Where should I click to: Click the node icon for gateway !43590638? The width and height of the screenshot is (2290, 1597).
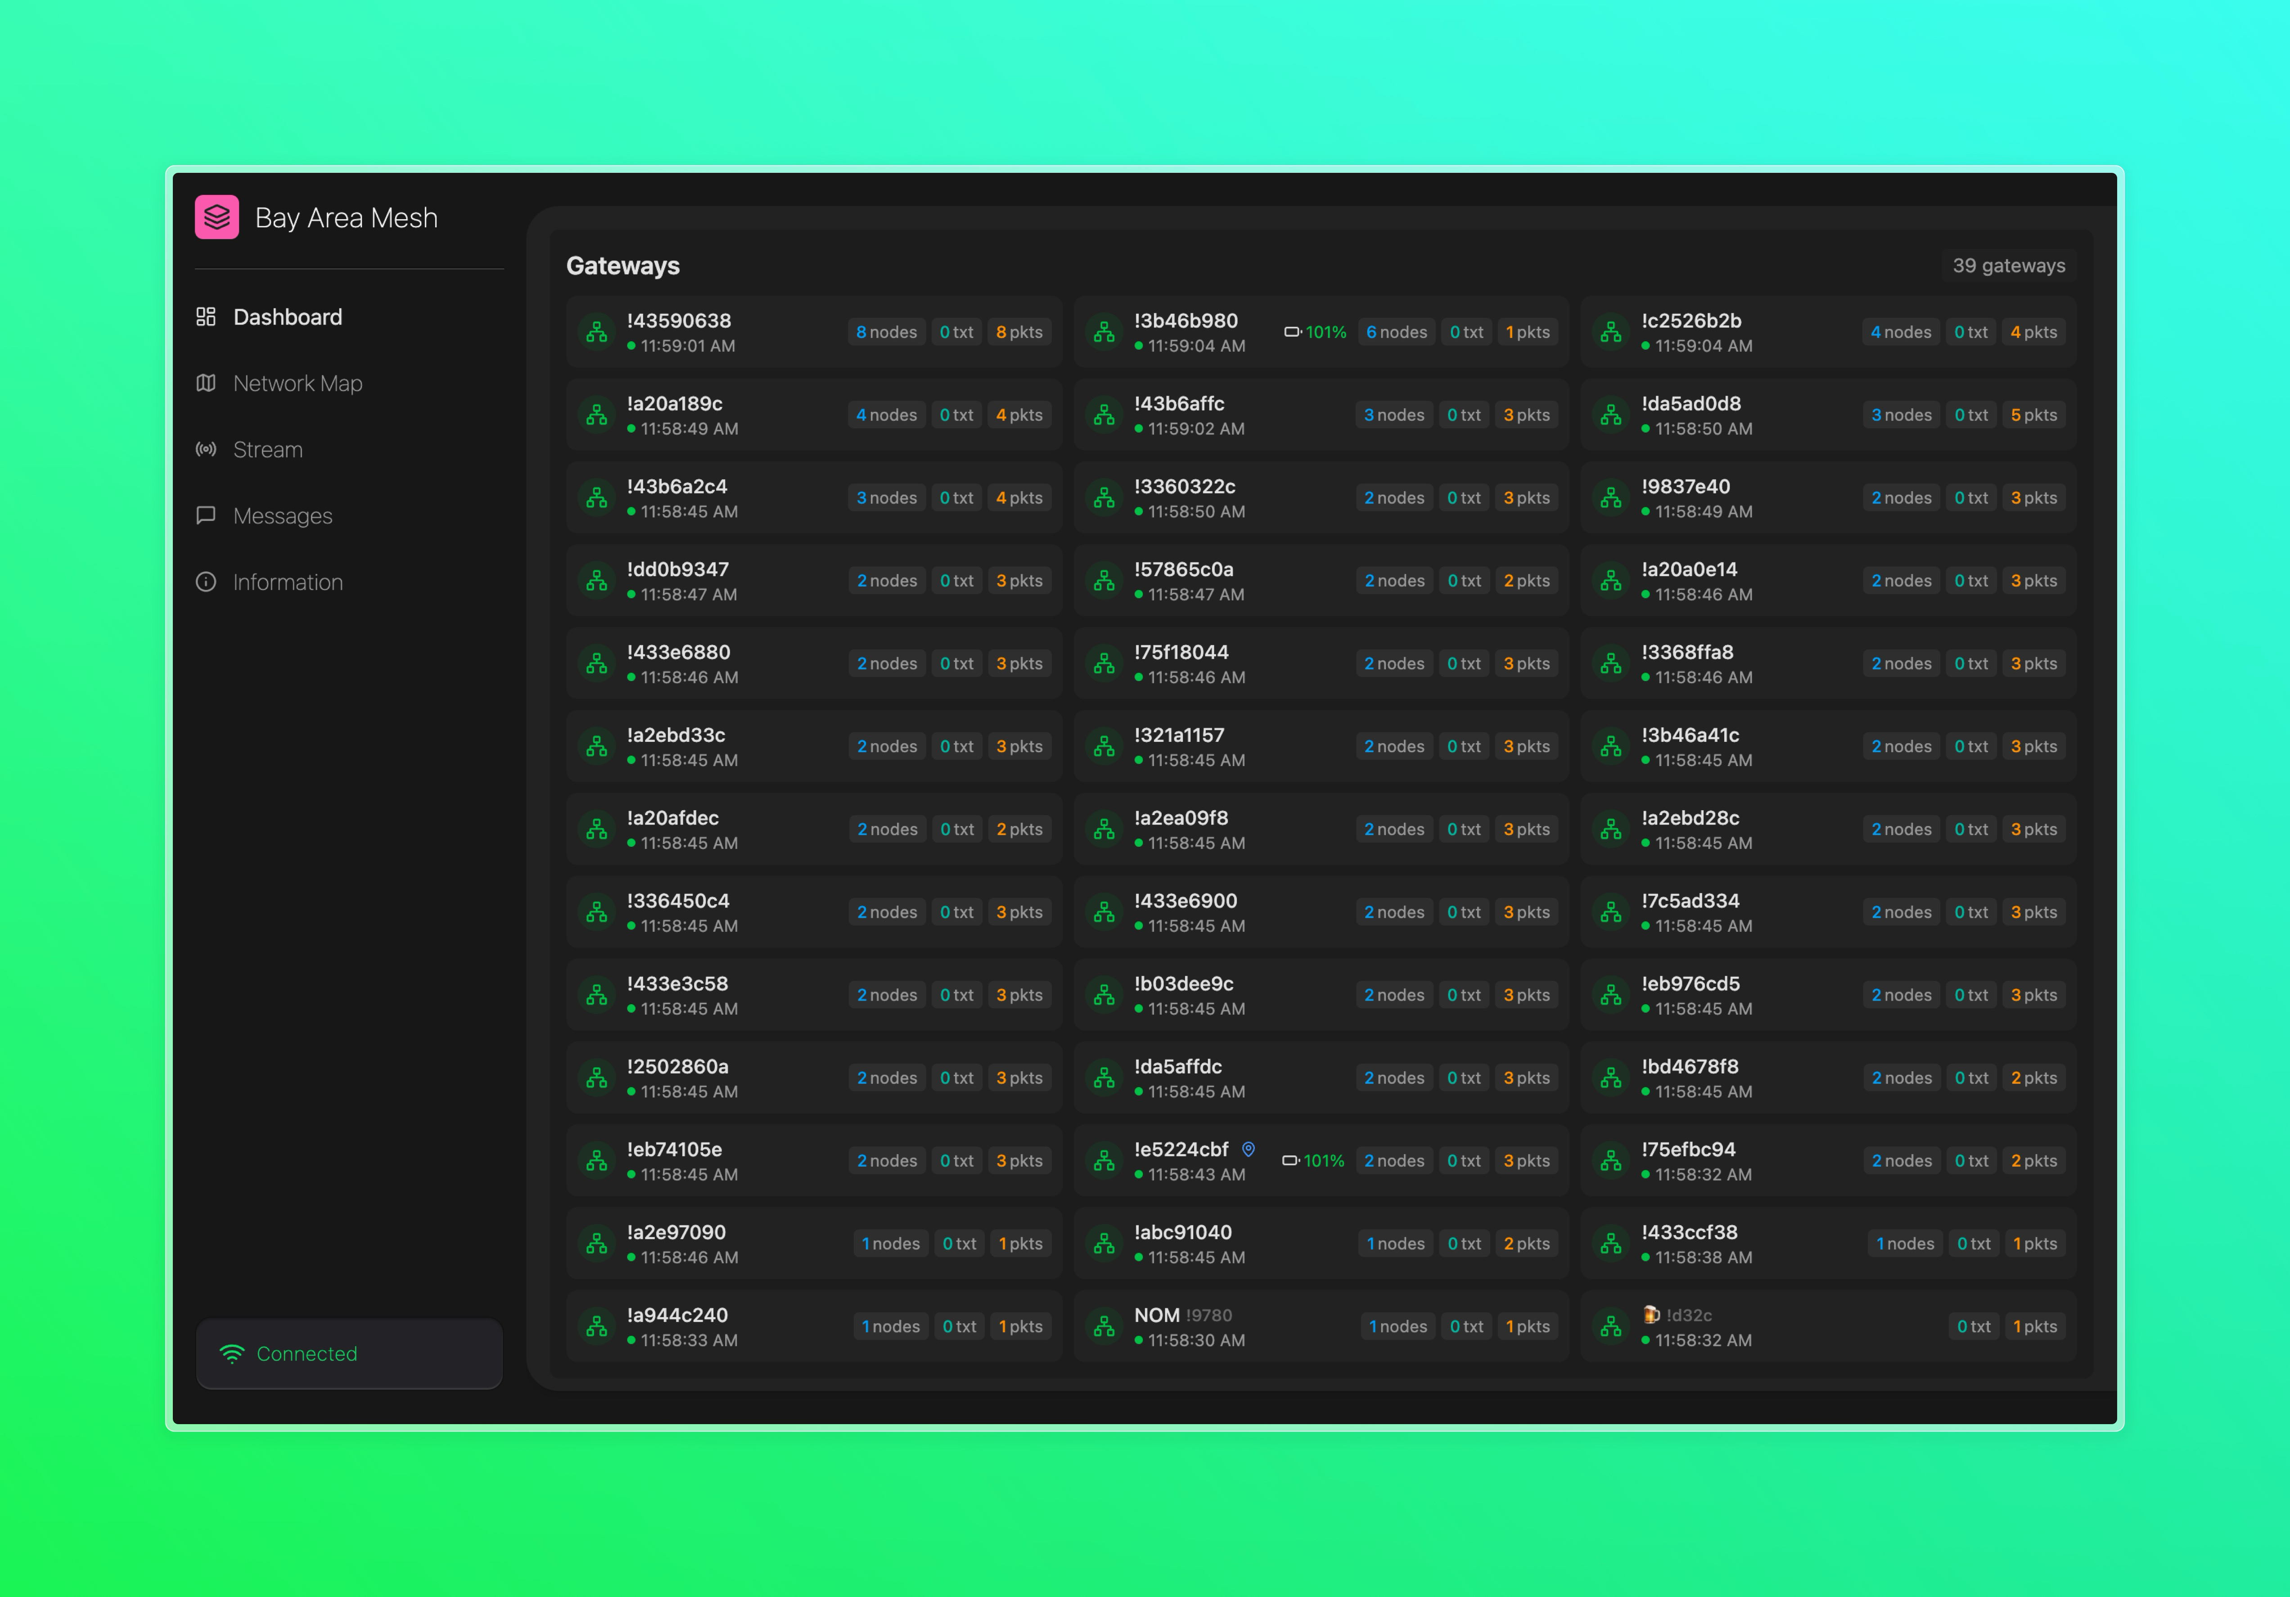coord(596,331)
